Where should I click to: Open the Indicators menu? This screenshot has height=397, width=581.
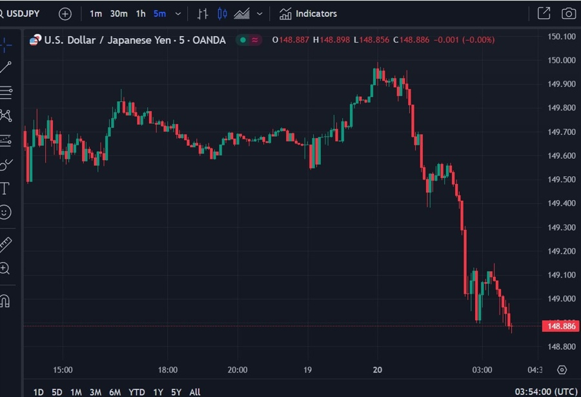[x=308, y=14]
